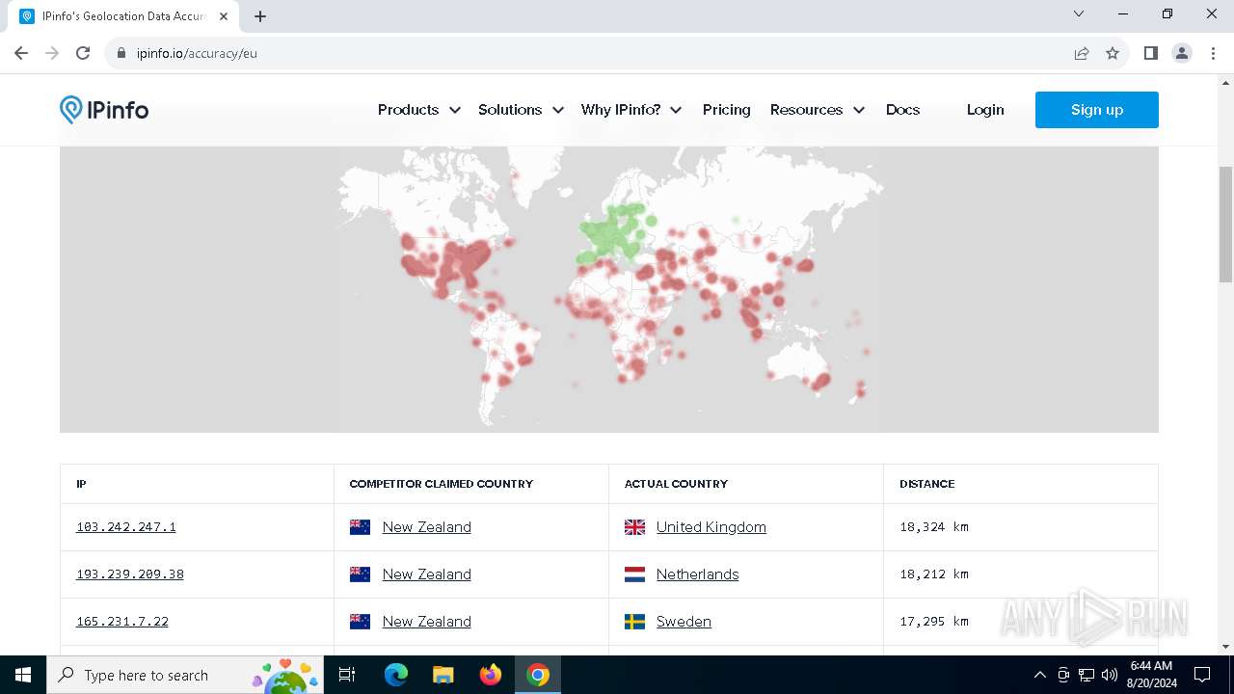Reload the current page
1234x694 pixels.
[x=83, y=53]
